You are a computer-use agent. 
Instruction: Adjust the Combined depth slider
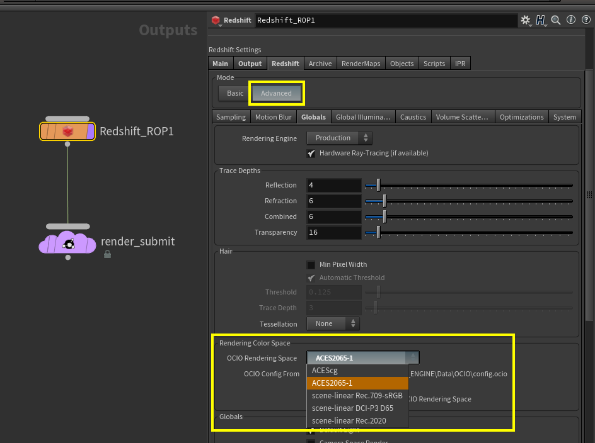tap(469, 216)
